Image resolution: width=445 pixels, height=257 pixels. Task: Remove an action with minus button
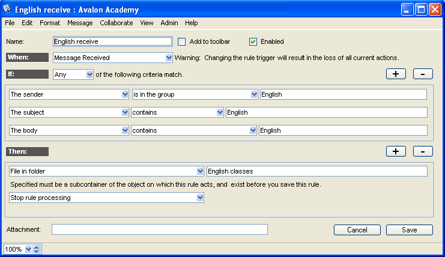point(423,151)
